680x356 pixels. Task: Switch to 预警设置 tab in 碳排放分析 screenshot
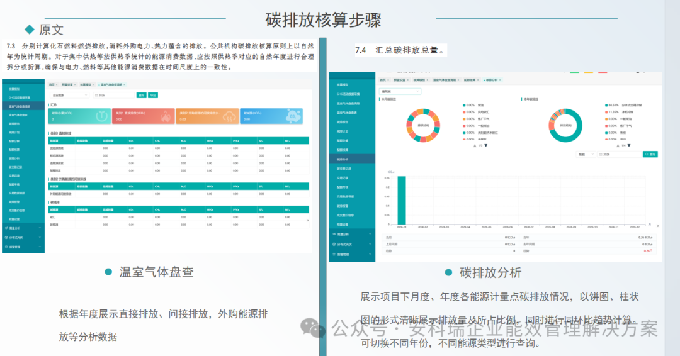click(x=400, y=80)
